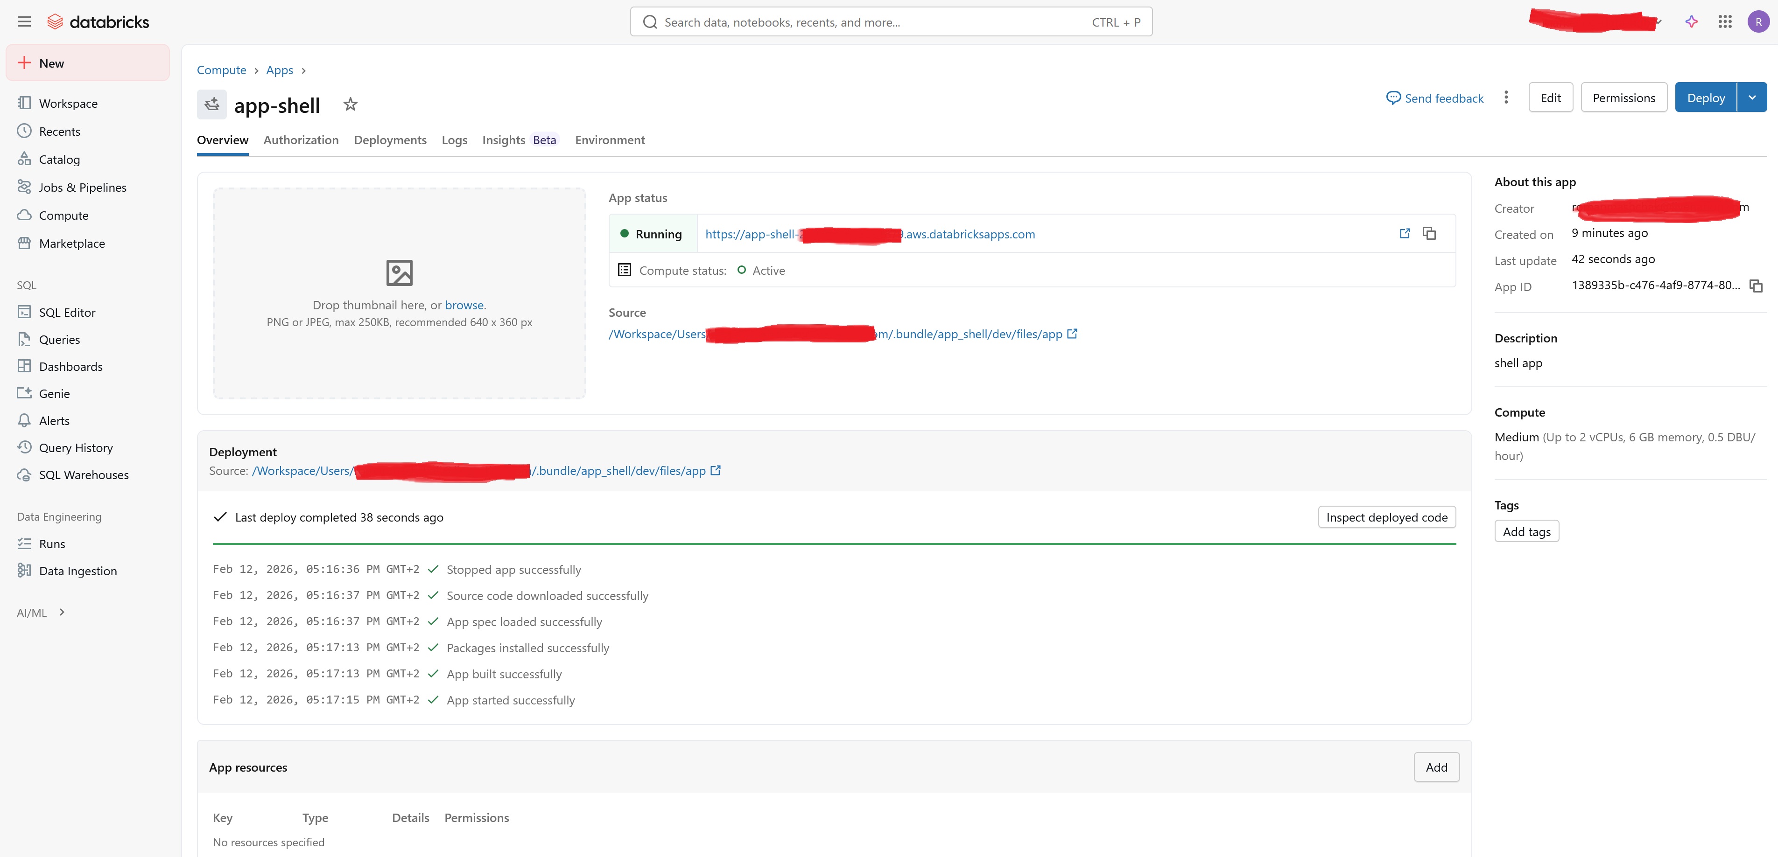Expand the AI/ML sidebar section

62,612
